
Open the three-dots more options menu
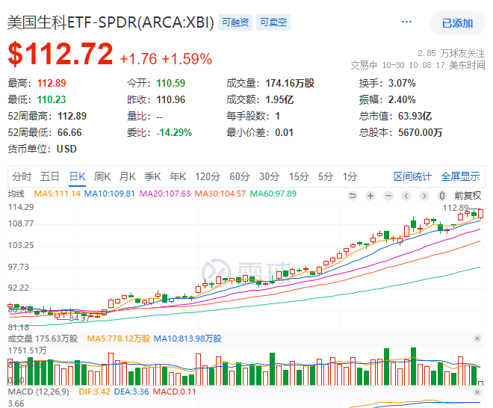click(x=406, y=22)
